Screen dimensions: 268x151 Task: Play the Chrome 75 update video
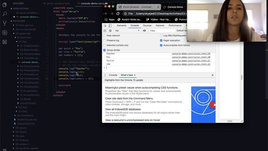pyautogui.click(x=213, y=105)
